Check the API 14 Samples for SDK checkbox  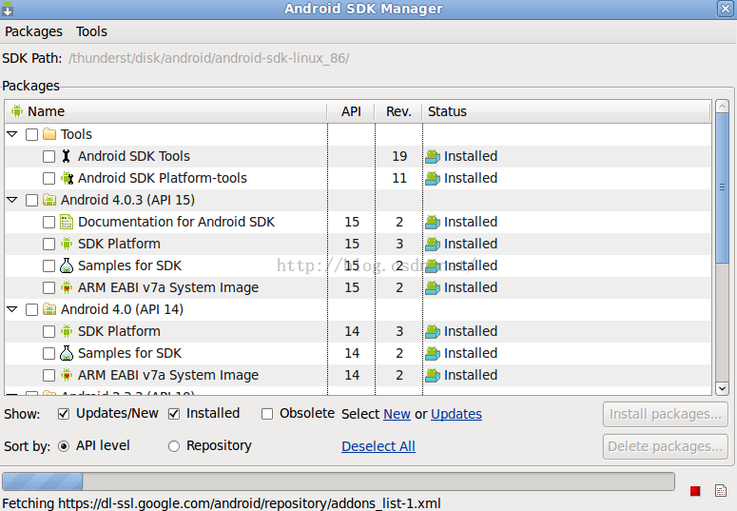tap(48, 353)
